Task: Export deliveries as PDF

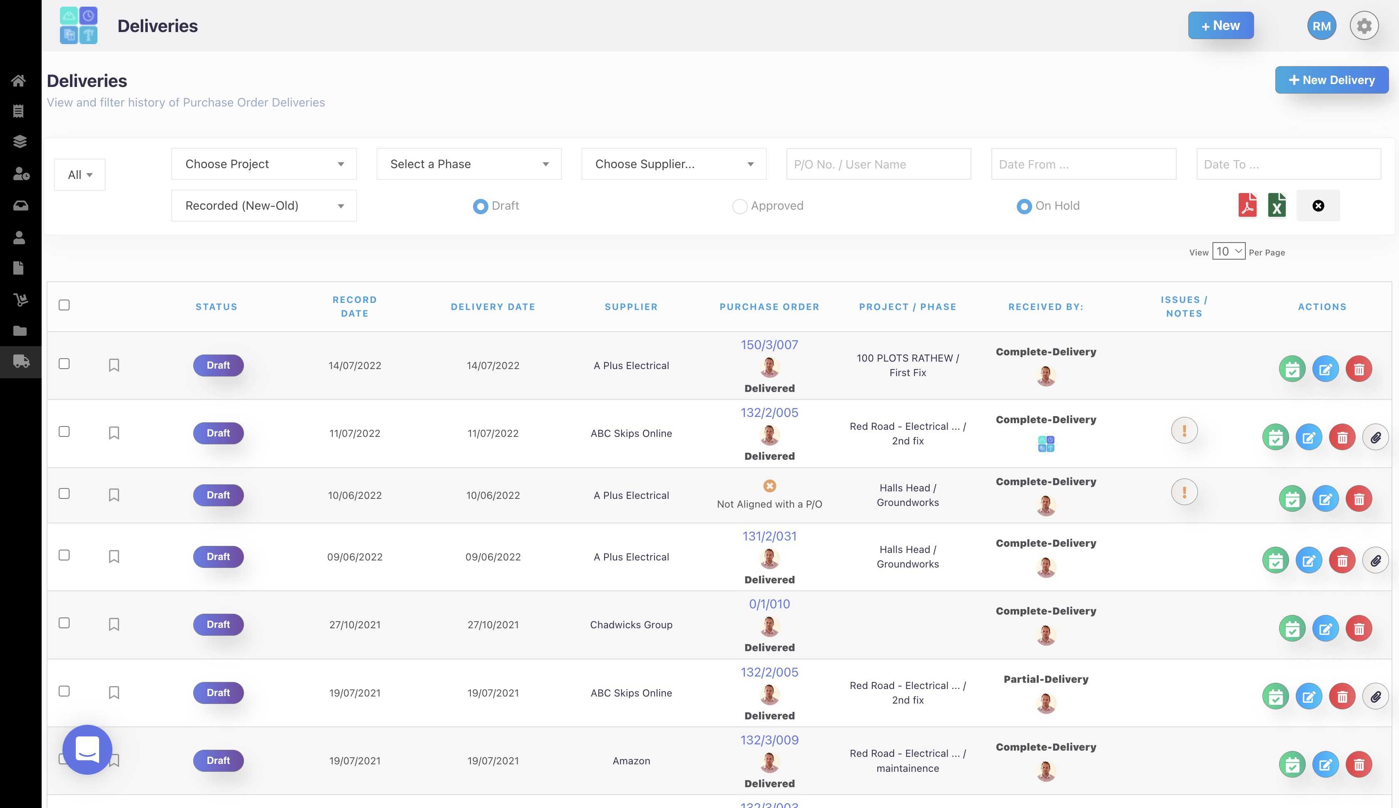Action: pos(1247,206)
